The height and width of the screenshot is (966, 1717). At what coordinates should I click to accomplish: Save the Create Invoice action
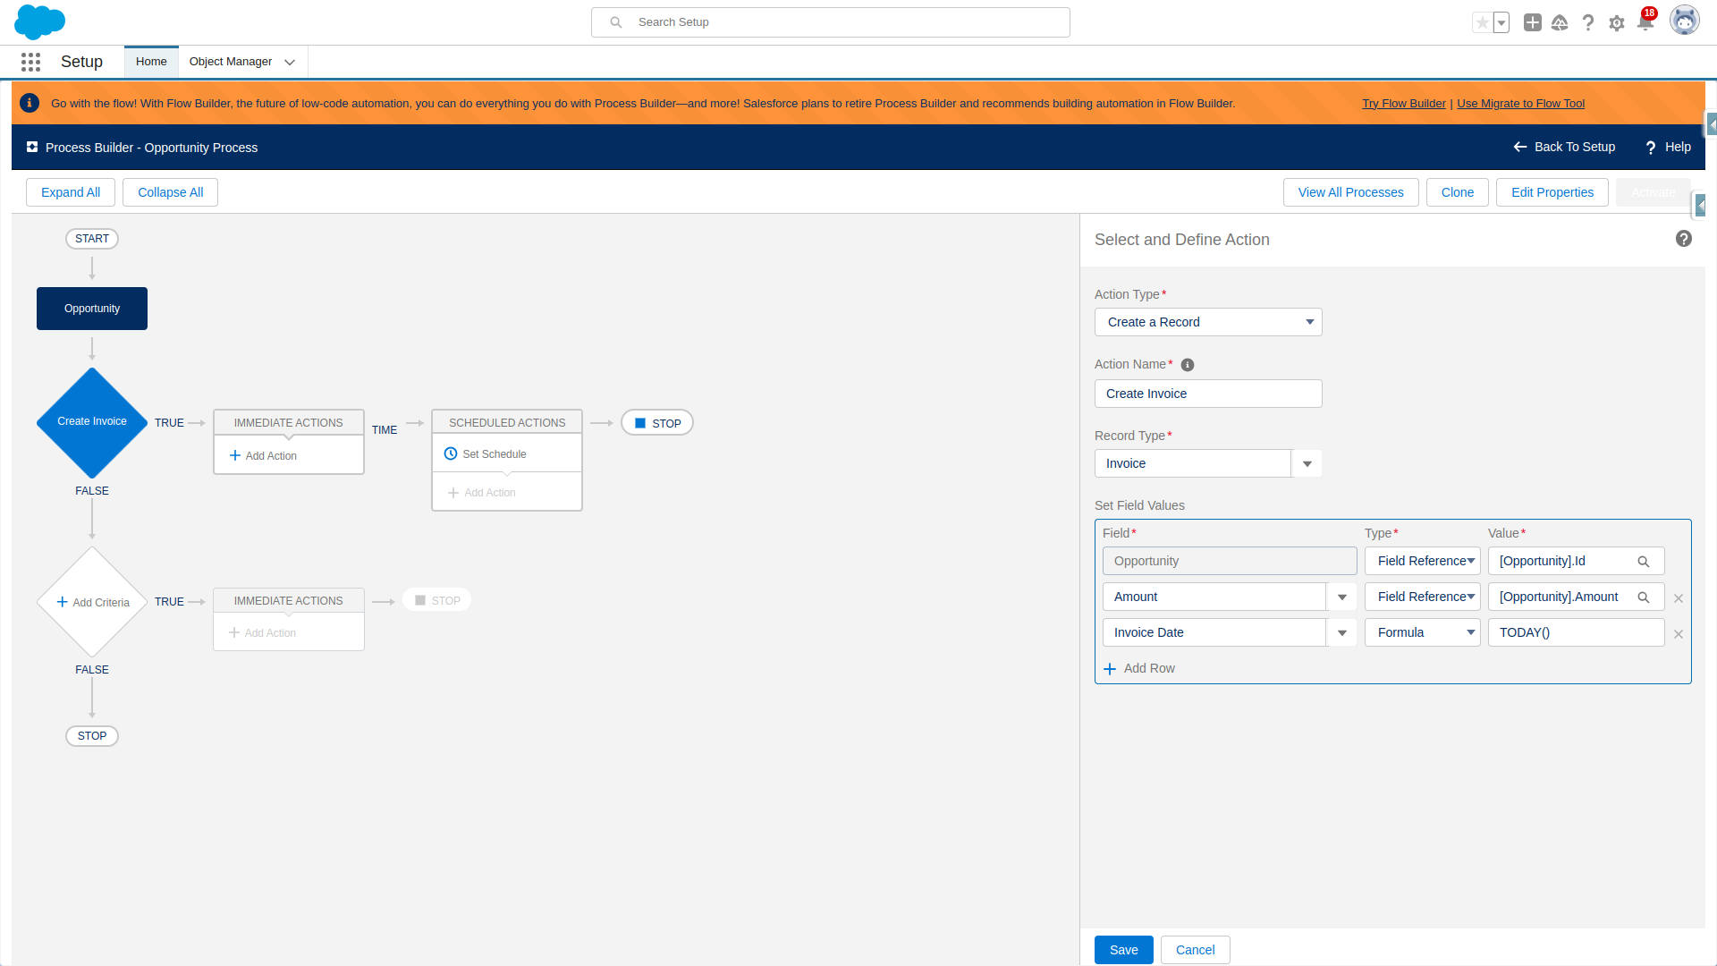coord(1123,950)
